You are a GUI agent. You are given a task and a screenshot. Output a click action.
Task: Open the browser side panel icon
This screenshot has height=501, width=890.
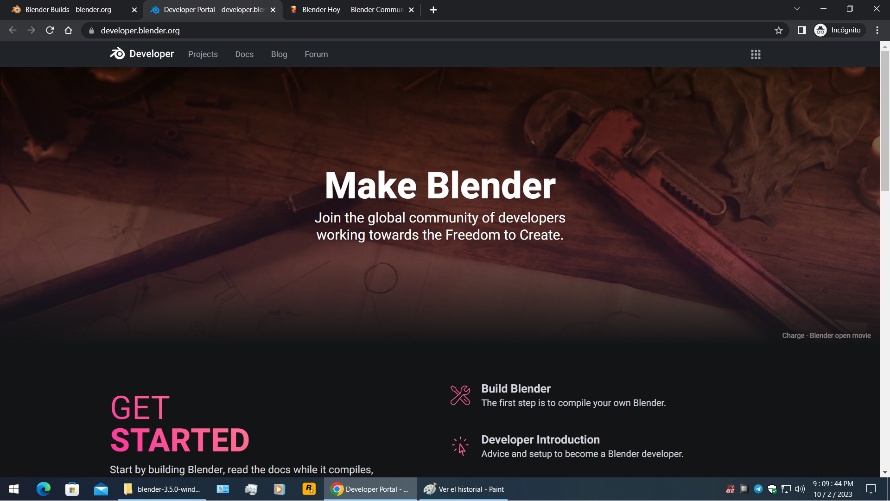801,31
